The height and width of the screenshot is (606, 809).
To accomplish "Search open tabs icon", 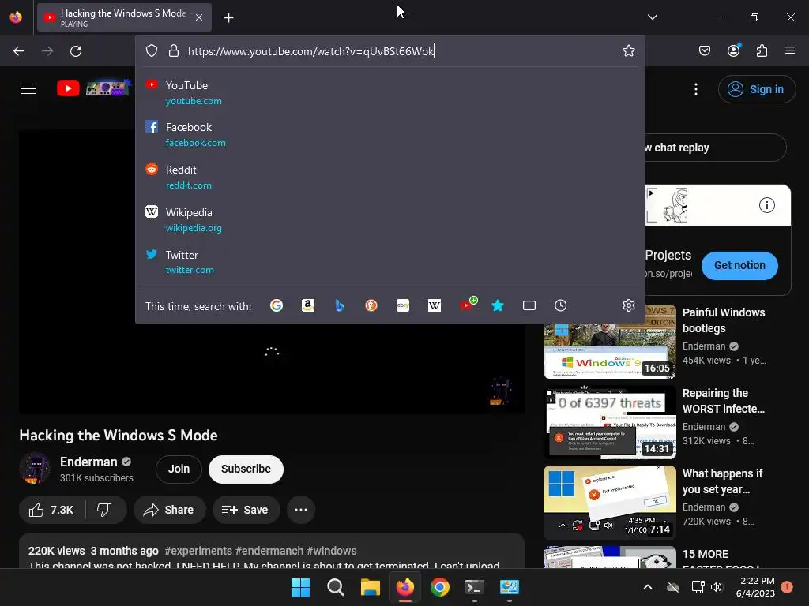I will (529, 305).
